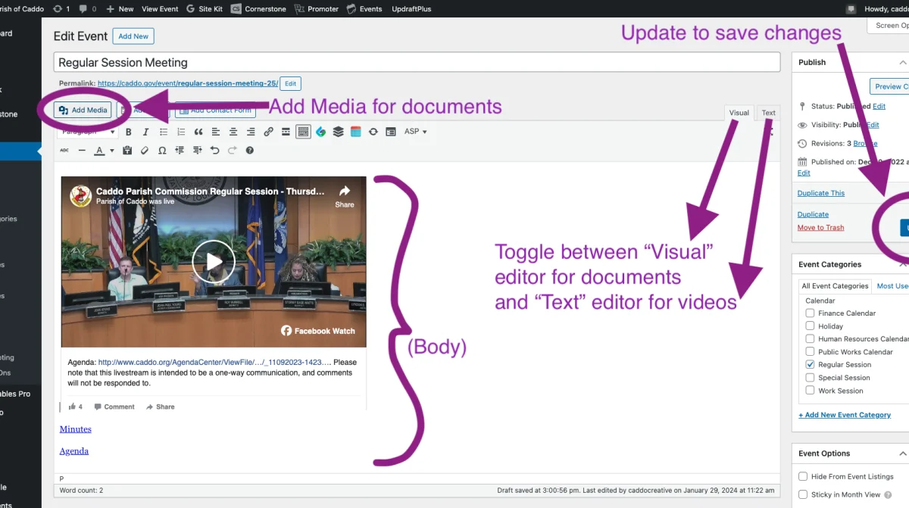Toggle bold formatting in editor toolbar
The width and height of the screenshot is (909, 508).
coord(129,132)
